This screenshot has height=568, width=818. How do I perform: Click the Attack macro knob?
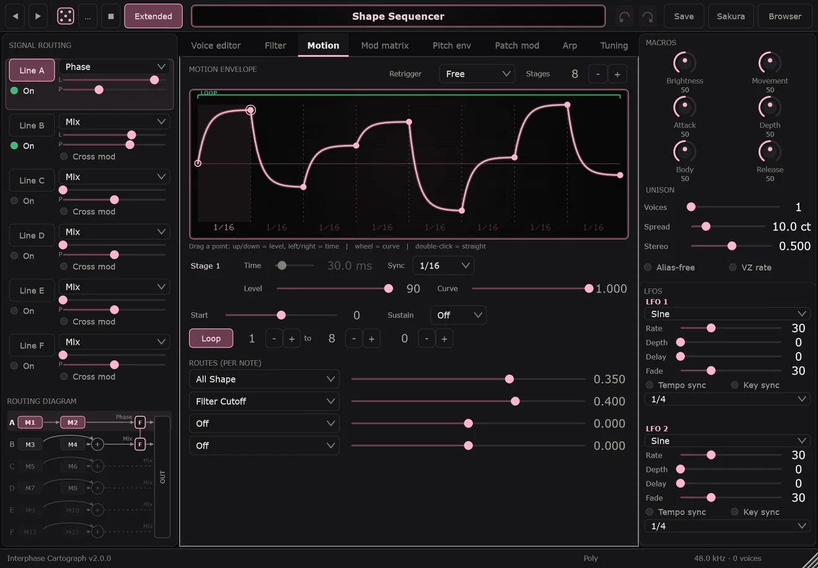(x=685, y=107)
